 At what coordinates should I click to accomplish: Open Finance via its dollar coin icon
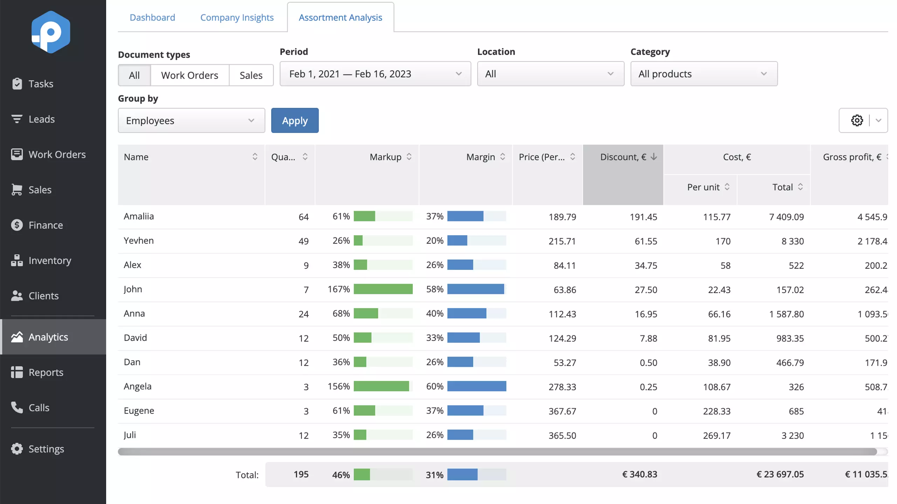click(x=17, y=225)
